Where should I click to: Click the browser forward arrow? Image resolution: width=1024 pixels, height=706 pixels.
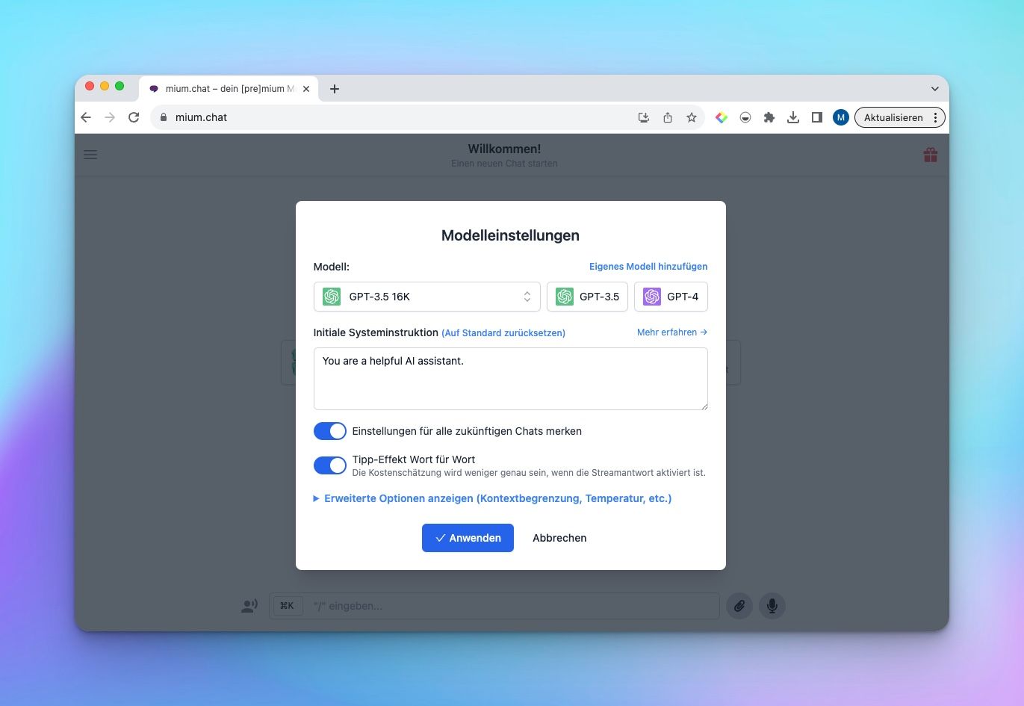[110, 117]
